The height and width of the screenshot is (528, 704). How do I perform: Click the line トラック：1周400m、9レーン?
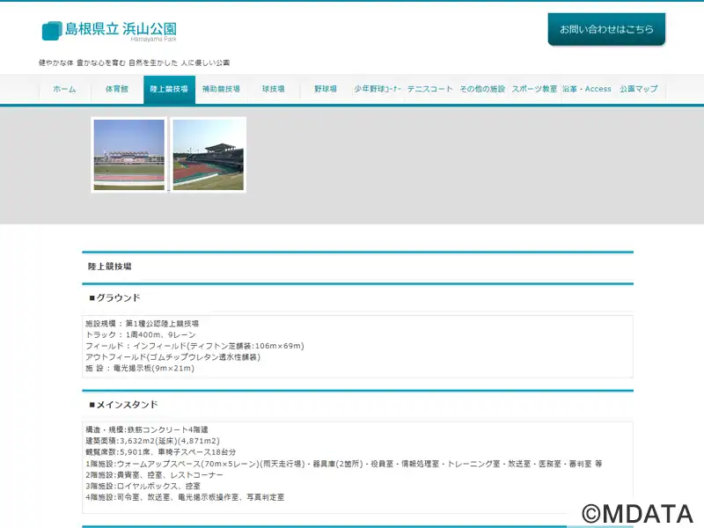click(x=141, y=334)
